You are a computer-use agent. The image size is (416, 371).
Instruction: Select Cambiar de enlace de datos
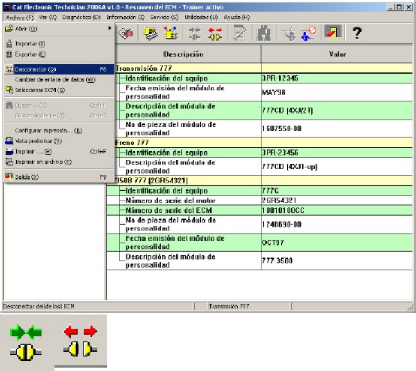[59, 80]
